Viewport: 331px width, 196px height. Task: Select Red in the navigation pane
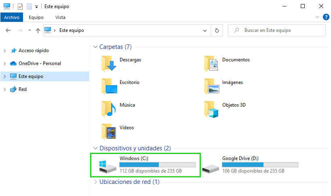click(x=23, y=89)
